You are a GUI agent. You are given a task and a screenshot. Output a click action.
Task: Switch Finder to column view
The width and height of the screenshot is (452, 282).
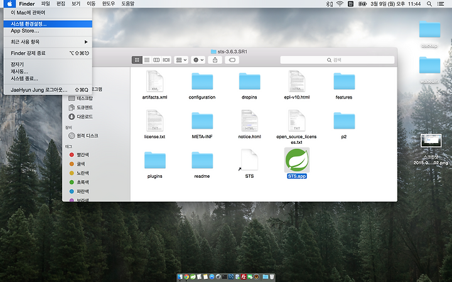tap(156, 60)
